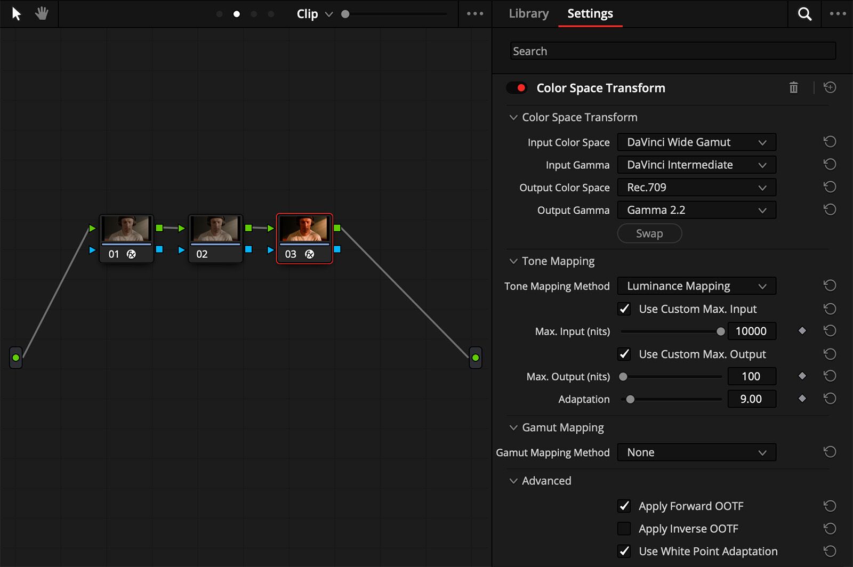Image resolution: width=853 pixels, height=567 pixels.
Task: Open Tone Mapping Method dropdown
Action: [696, 286]
